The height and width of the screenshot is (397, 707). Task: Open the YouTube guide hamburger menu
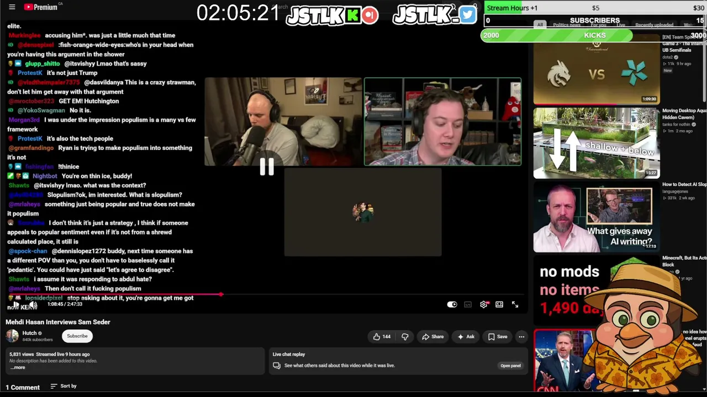pos(12,7)
